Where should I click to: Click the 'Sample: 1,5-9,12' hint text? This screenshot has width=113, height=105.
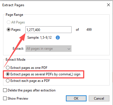[x=39, y=38]
